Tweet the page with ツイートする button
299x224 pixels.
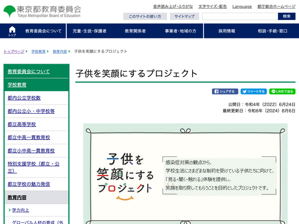click(253, 92)
